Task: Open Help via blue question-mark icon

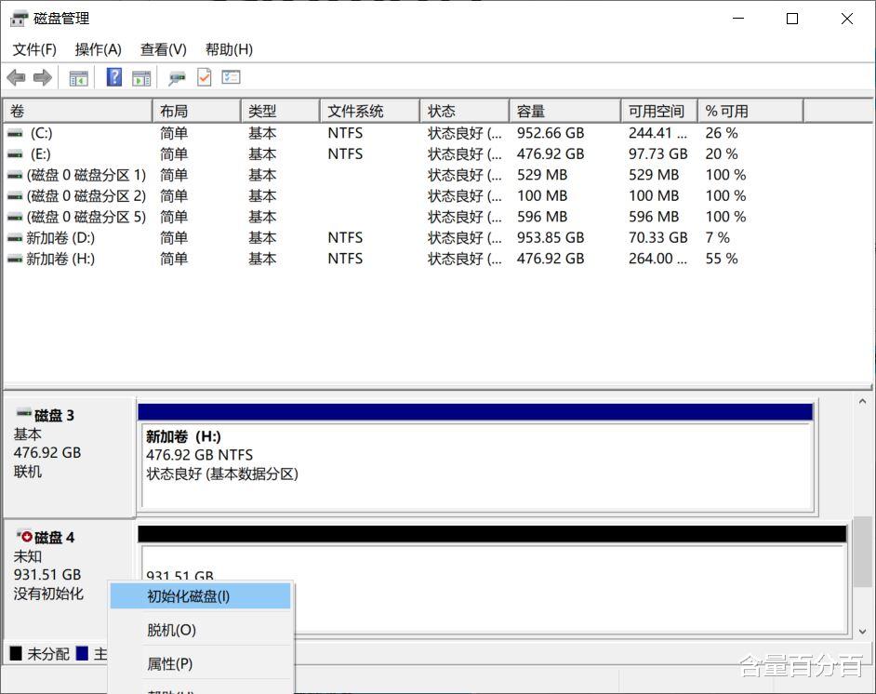Action: tap(114, 77)
